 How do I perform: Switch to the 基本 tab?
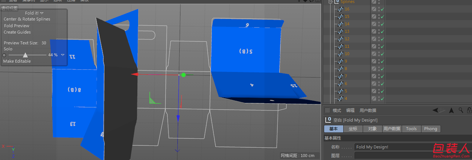coord(333,129)
